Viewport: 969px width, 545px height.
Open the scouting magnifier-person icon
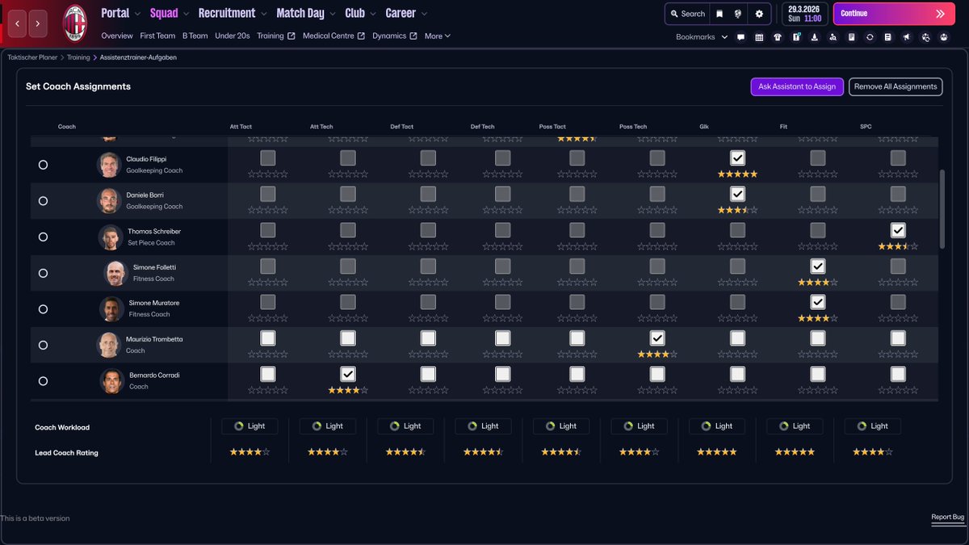[833, 36]
